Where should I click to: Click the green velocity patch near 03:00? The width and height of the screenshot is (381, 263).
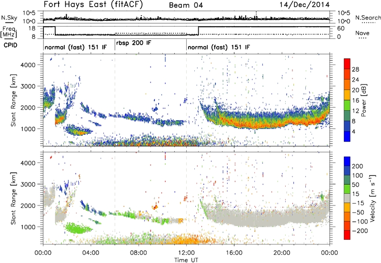[x=78, y=228]
